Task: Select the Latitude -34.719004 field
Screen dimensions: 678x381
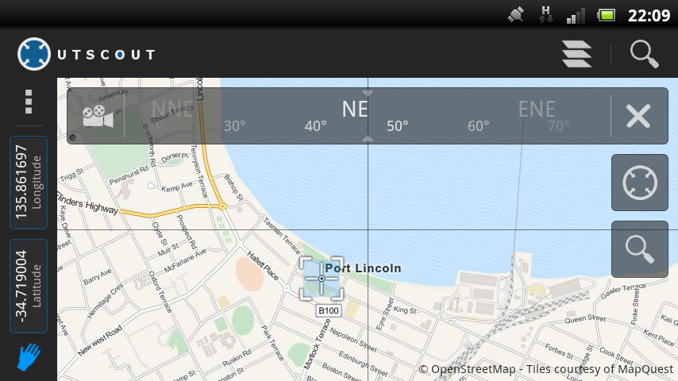Action: [x=29, y=286]
